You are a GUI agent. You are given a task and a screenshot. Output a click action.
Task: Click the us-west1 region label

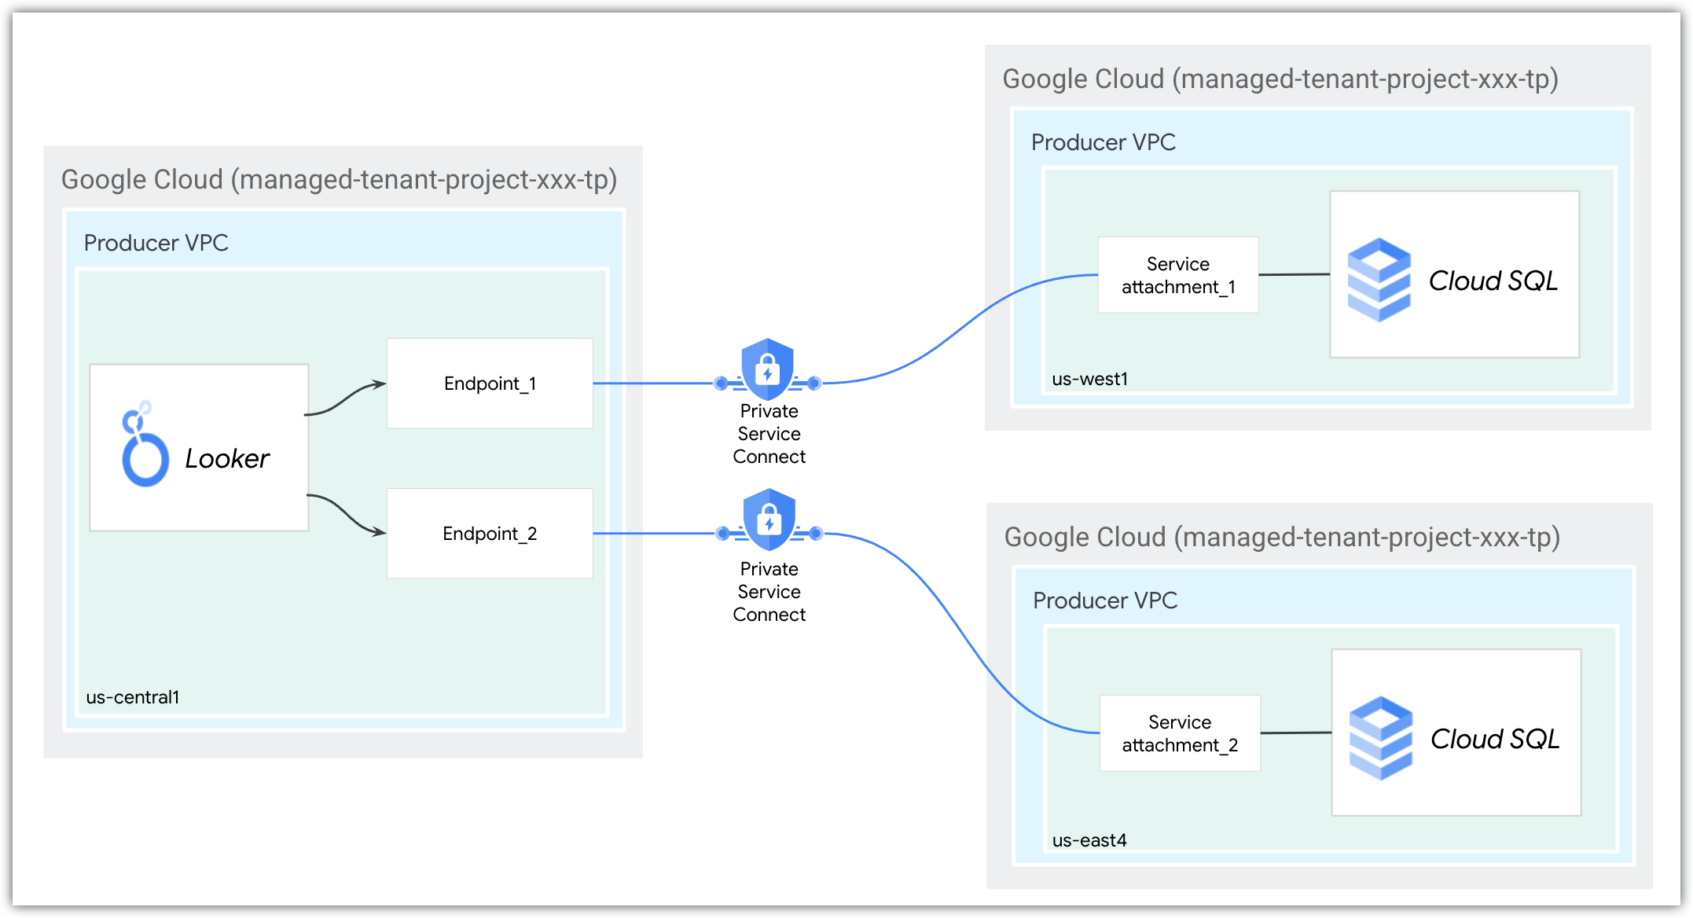coord(1089,379)
